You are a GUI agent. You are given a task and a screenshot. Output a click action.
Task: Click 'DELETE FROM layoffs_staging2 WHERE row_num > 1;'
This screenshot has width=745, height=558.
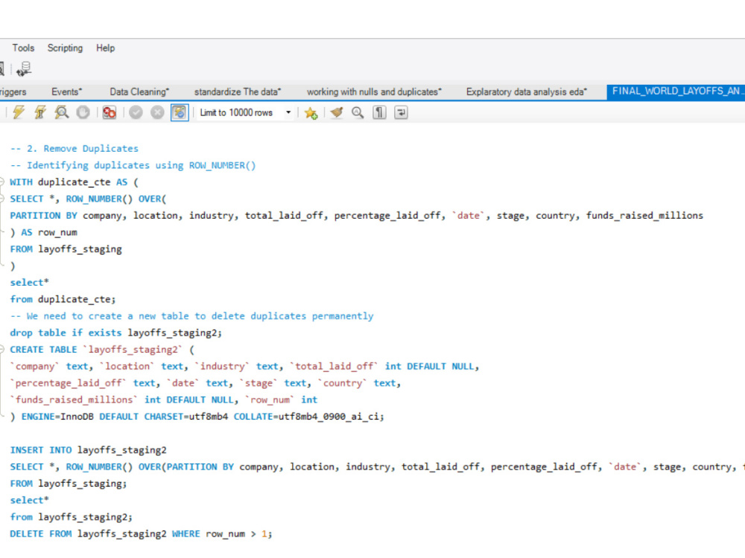point(141,533)
